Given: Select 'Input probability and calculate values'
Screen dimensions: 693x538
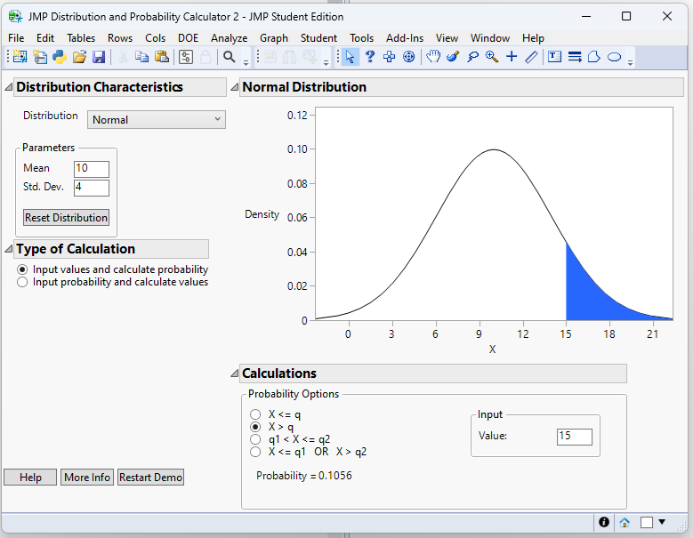Looking at the screenshot, I should coord(22,282).
